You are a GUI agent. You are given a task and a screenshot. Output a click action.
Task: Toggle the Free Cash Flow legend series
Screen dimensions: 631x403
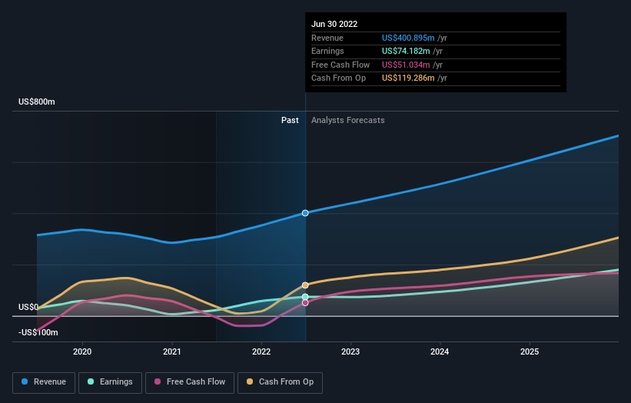(190, 382)
